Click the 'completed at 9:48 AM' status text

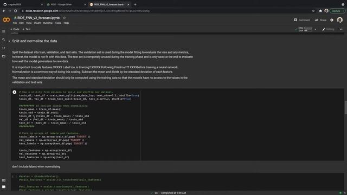[x=173, y=193]
